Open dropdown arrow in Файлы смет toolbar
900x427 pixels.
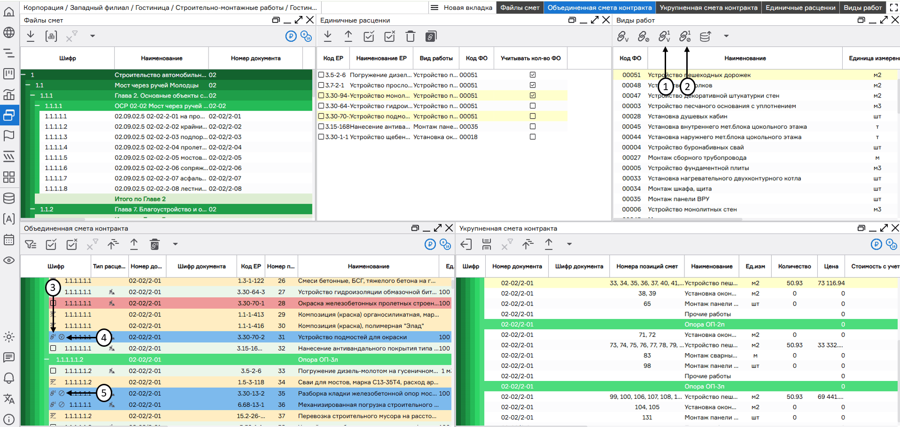[x=93, y=36]
